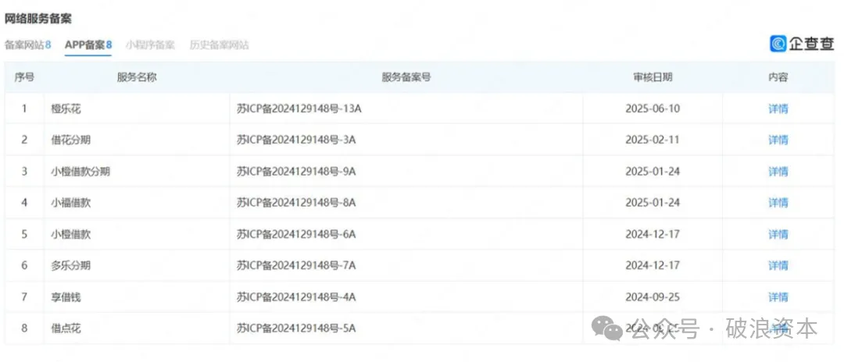This screenshot has height=362, width=844.
Task: Select the APP备案 tab
Action: pos(88,45)
